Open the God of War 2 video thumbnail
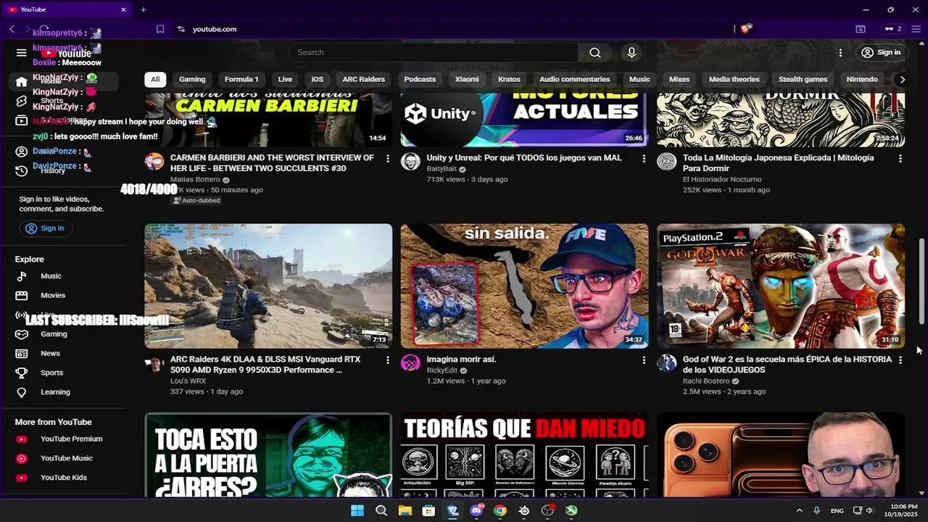Viewport: 928px width, 522px height. tap(781, 286)
